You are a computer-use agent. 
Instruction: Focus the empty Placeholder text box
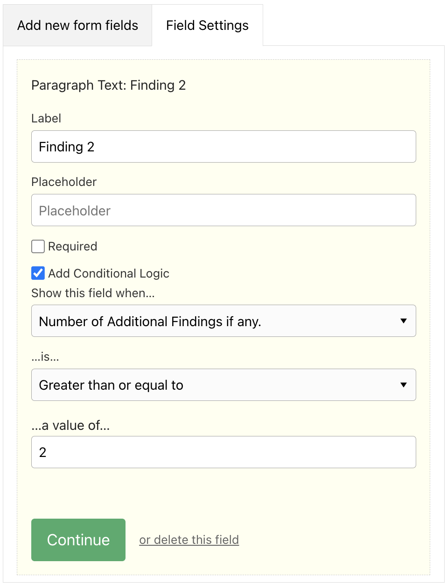coord(223,210)
